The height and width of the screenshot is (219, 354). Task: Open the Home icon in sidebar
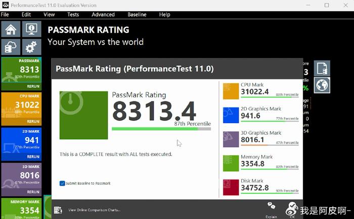(x=11, y=29)
